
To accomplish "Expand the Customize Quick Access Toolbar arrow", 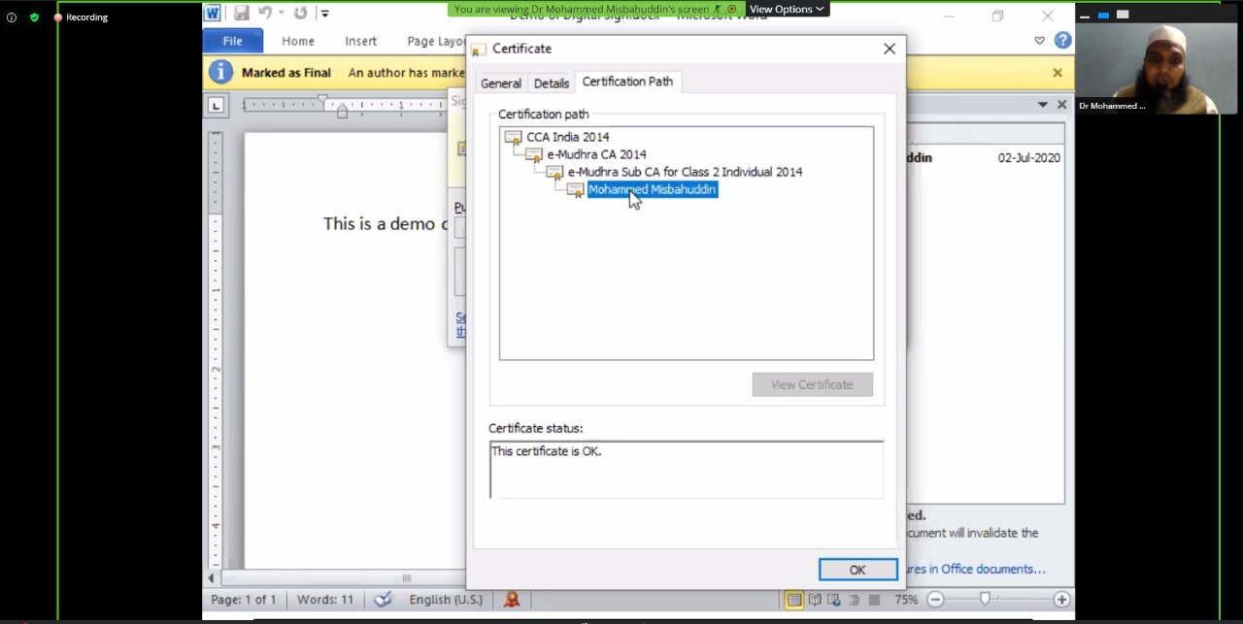I will (325, 14).
